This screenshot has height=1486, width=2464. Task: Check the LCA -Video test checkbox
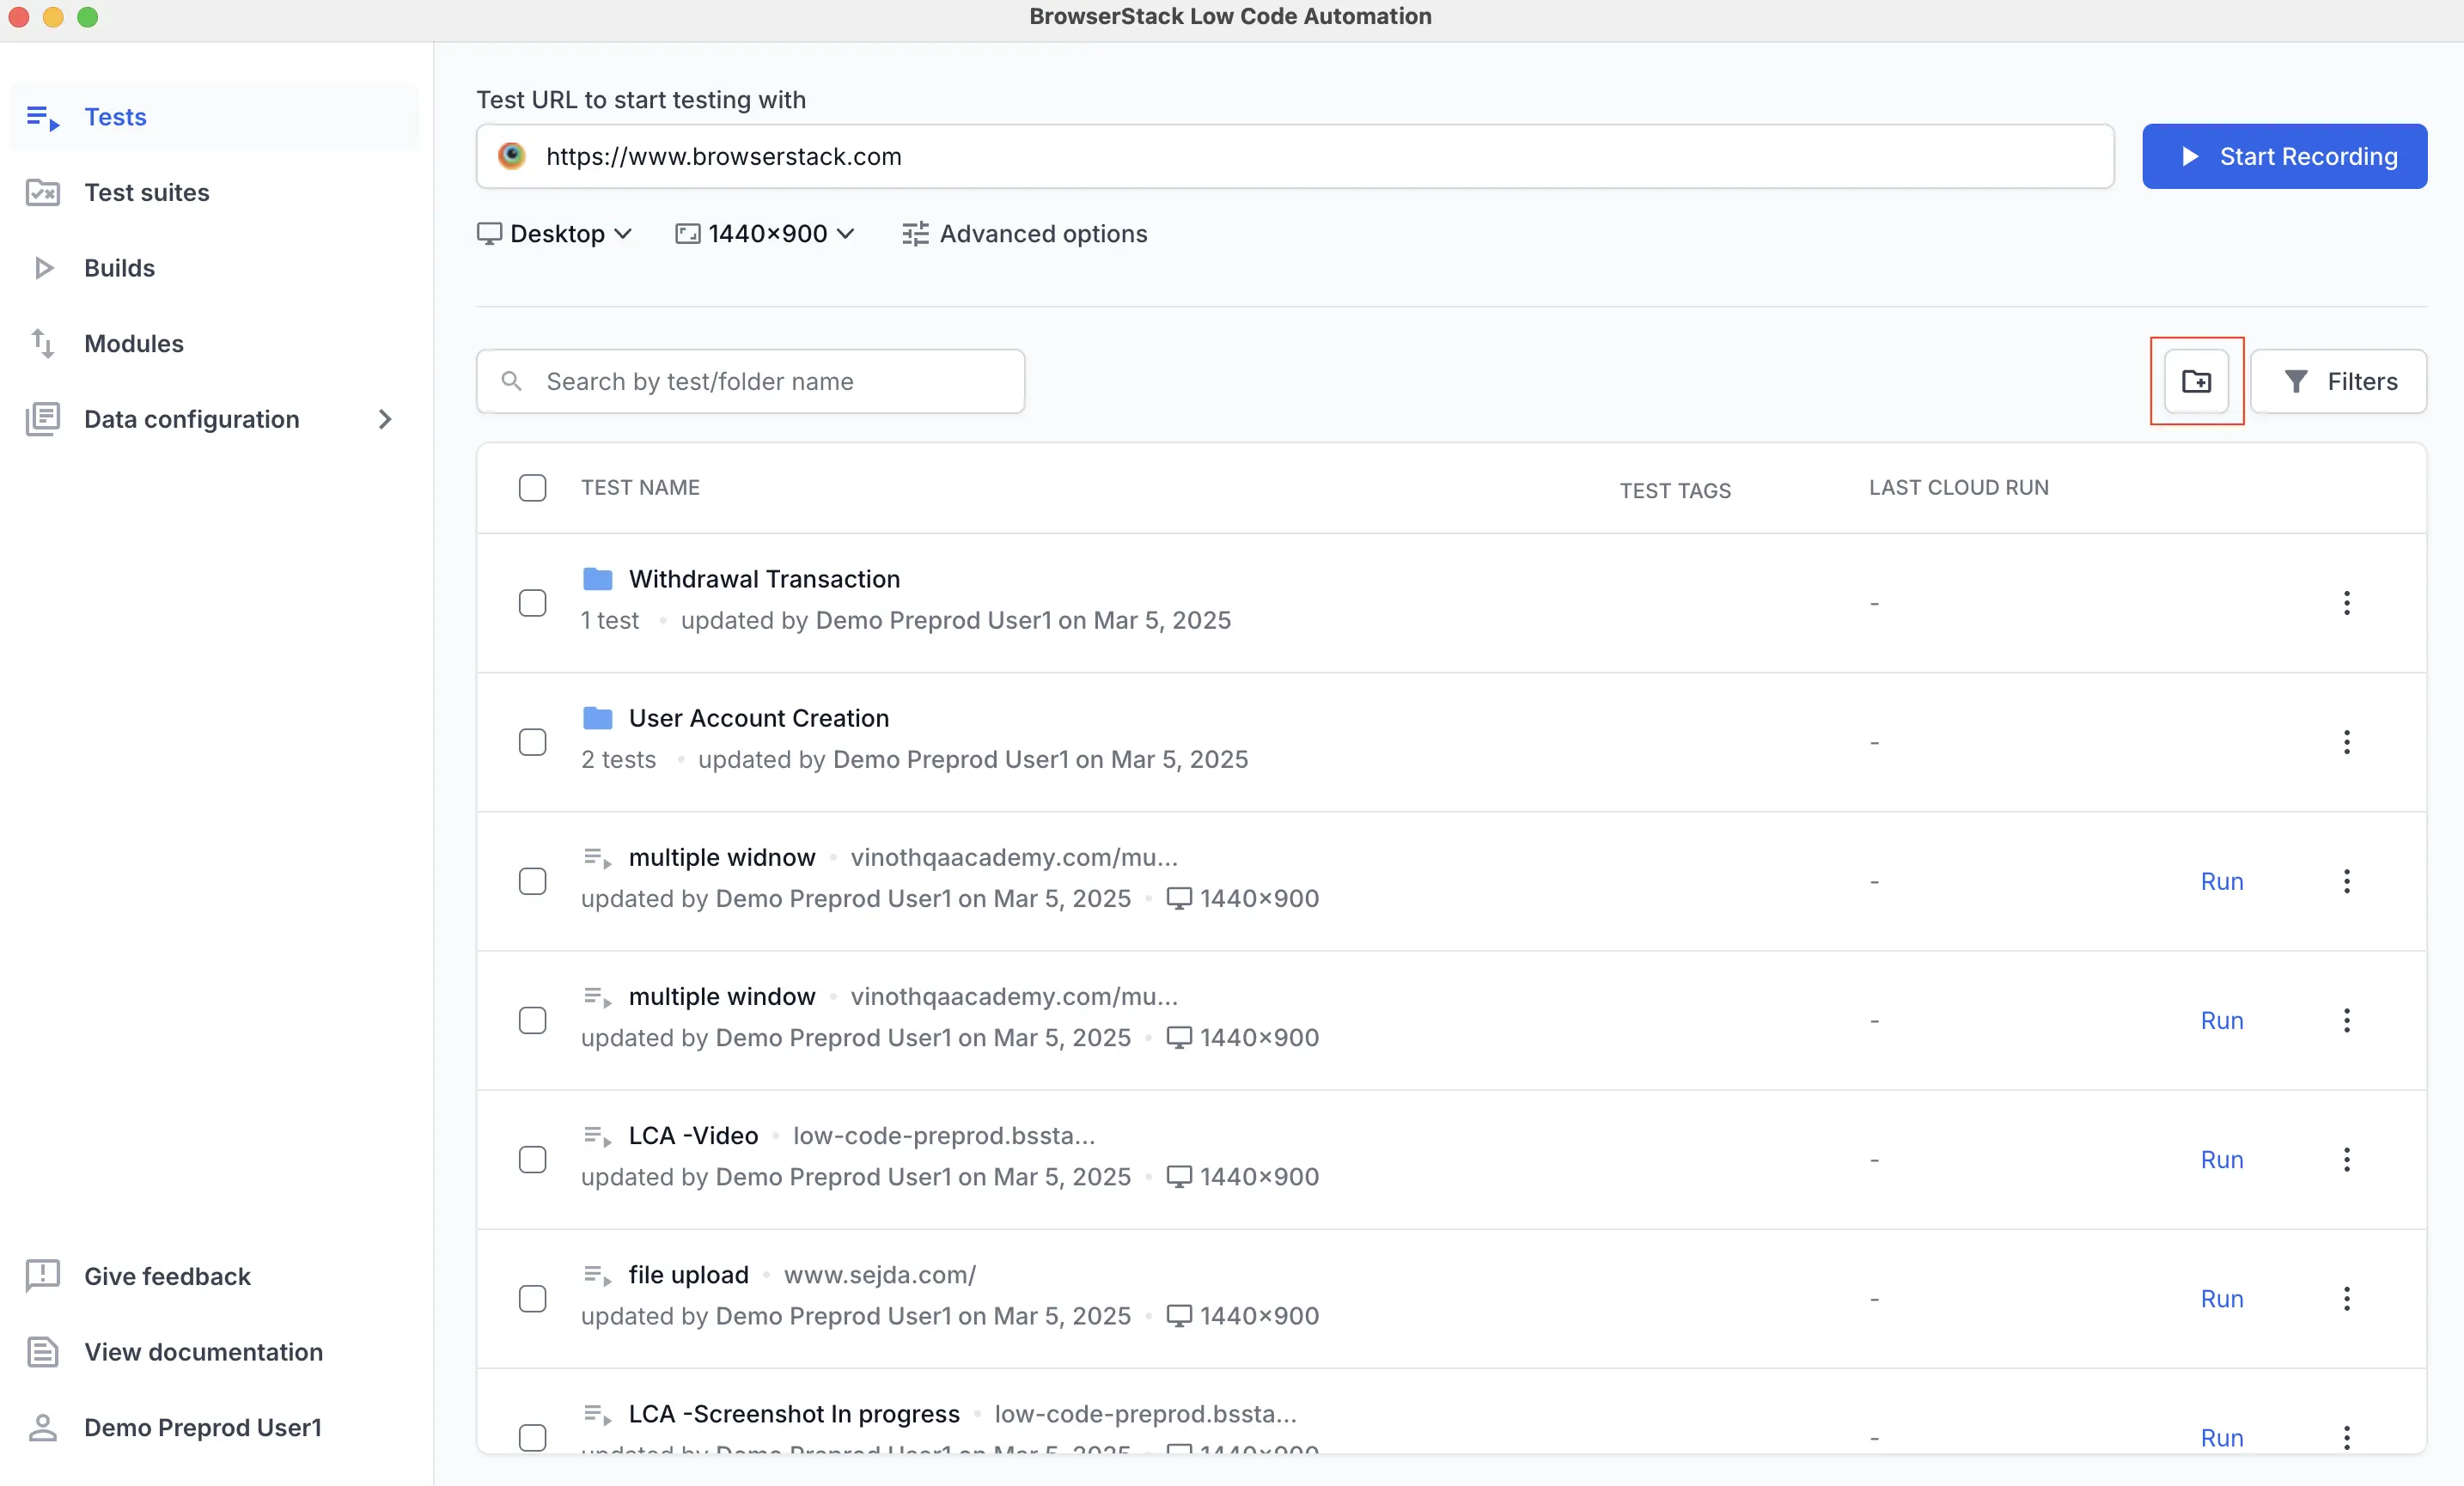533,1159
